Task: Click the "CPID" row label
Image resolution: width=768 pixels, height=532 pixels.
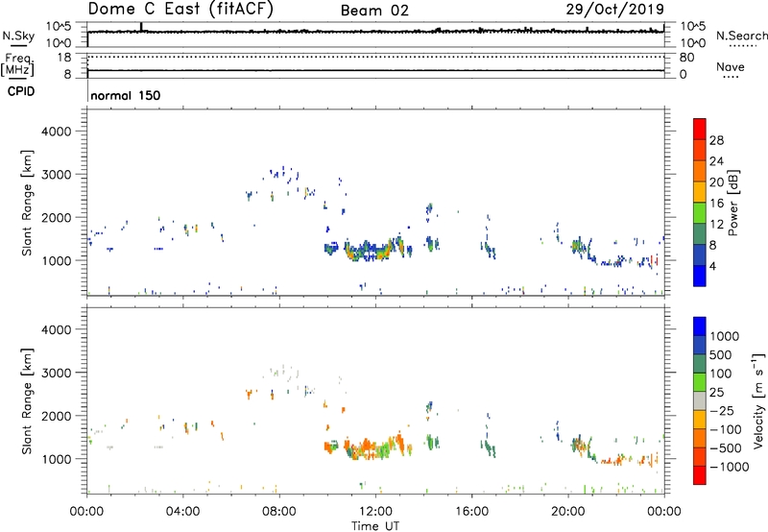Action: [x=21, y=91]
